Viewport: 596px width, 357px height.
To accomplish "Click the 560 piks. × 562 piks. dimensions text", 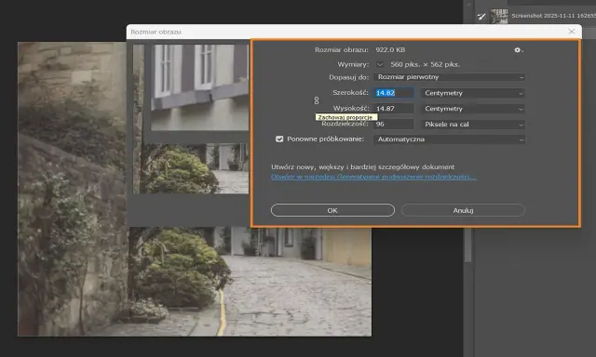I will 426,64.
